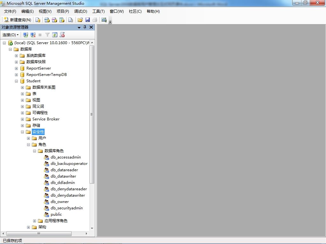Click the Save floppy disk icon
326x244 pixels.
88,20
